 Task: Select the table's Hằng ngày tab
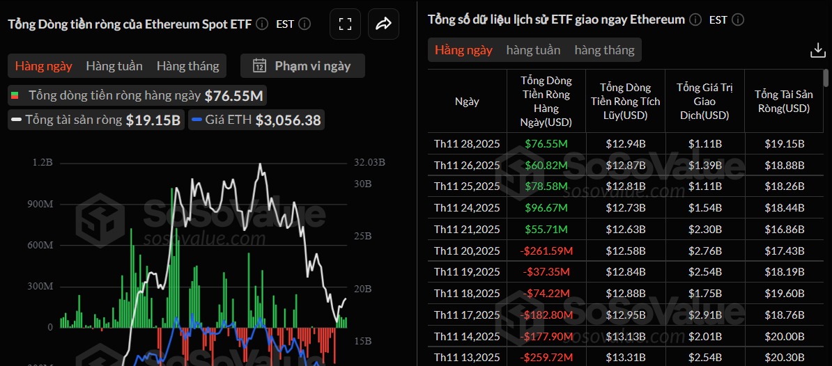click(x=464, y=50)
